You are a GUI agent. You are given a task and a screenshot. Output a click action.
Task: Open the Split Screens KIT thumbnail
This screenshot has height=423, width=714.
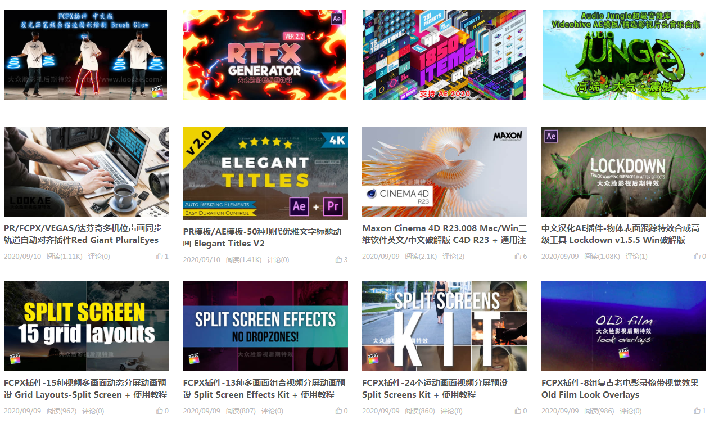(x=444, y=326)
